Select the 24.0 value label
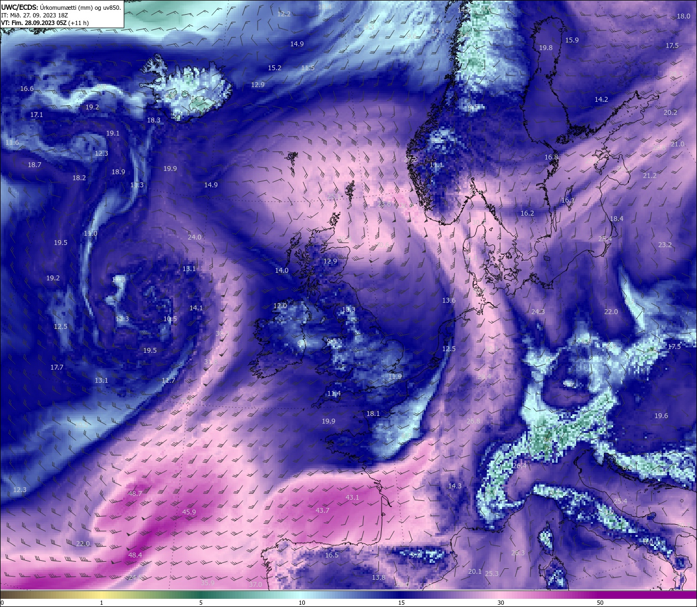The image size is (697, 607). tap(194, 237)
